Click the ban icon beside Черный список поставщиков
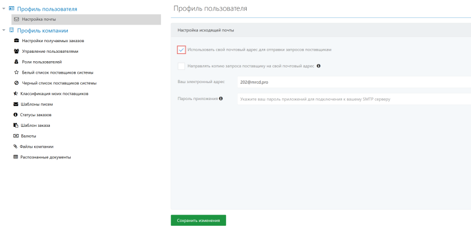 click(16, 83)
